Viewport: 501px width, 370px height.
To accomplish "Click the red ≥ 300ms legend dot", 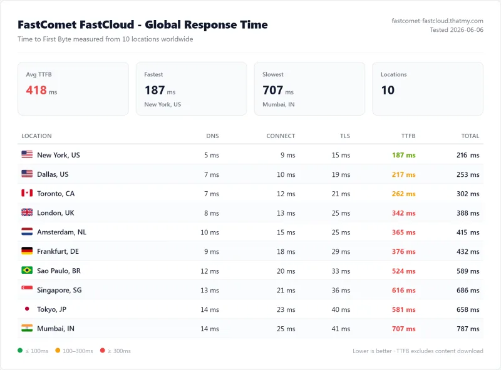I will point(103,351).
